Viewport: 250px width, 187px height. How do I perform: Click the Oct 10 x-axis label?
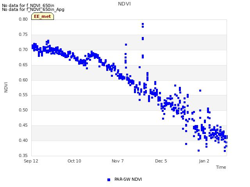coord(74,161)
